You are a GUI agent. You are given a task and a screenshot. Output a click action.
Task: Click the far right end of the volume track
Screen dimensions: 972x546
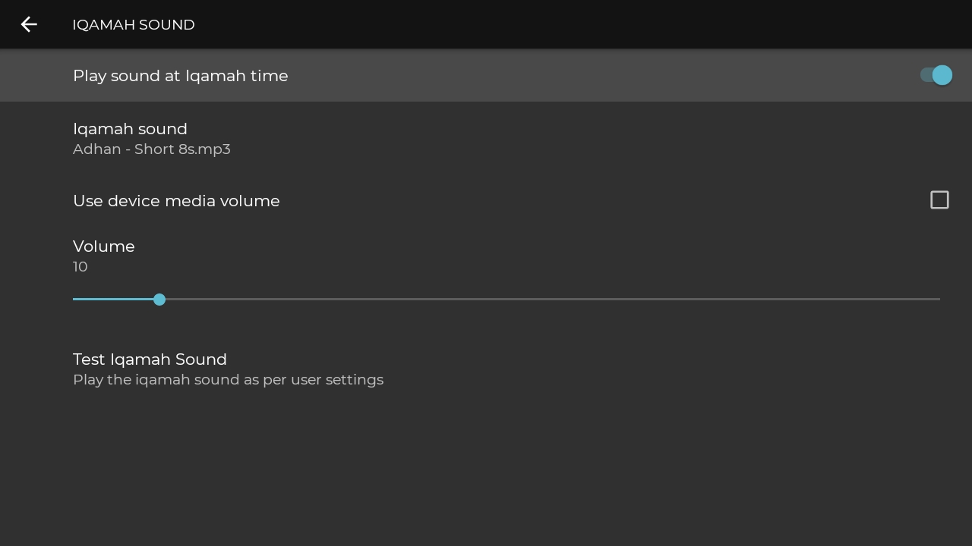[x=939, y=300]
